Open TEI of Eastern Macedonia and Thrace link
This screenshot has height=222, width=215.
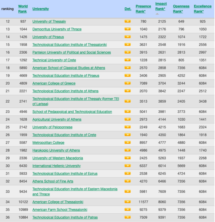pyautogui.click(x=75, y=191)
